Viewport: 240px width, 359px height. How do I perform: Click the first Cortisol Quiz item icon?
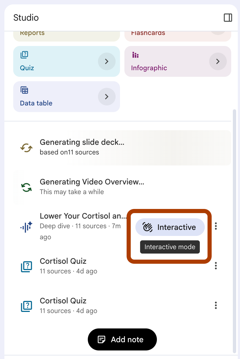pos(26,266)
